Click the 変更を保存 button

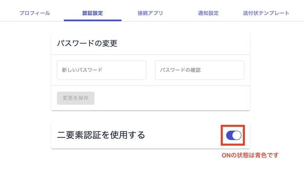click(76, 98)
